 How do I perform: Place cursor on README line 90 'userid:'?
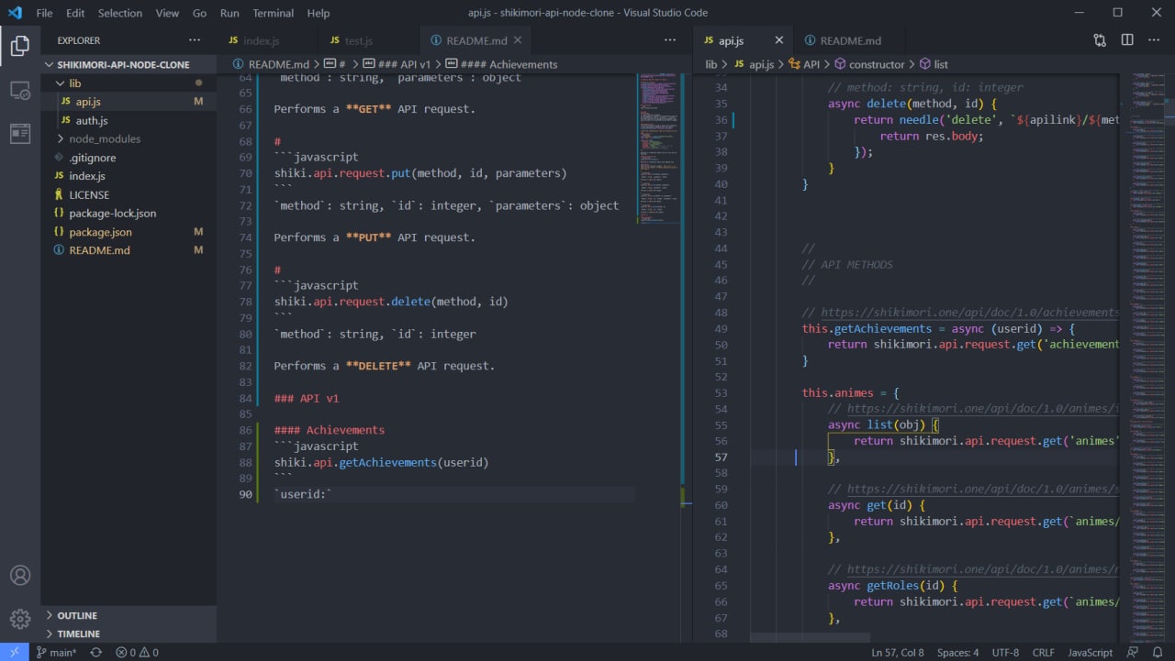(x=303, y=494)
